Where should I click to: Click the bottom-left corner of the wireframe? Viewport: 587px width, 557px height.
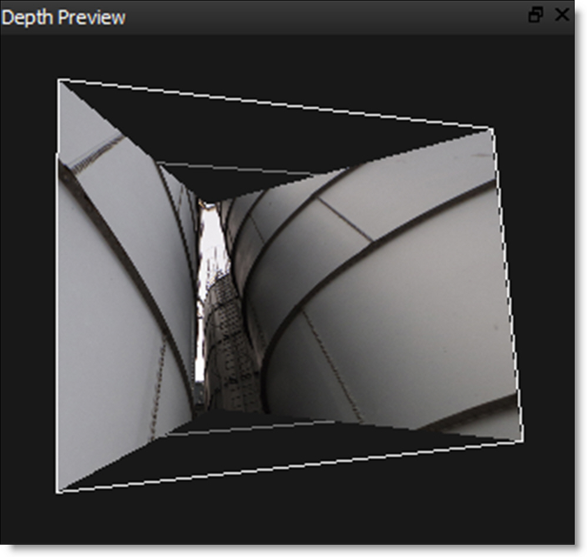point(58,491)
